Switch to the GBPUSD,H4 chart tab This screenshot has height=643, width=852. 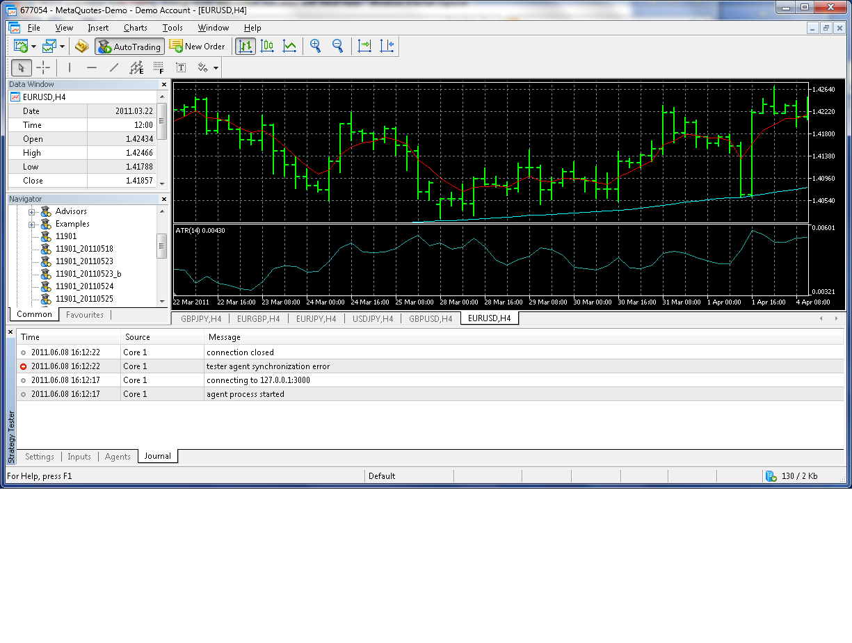click(x=430, y=318)
